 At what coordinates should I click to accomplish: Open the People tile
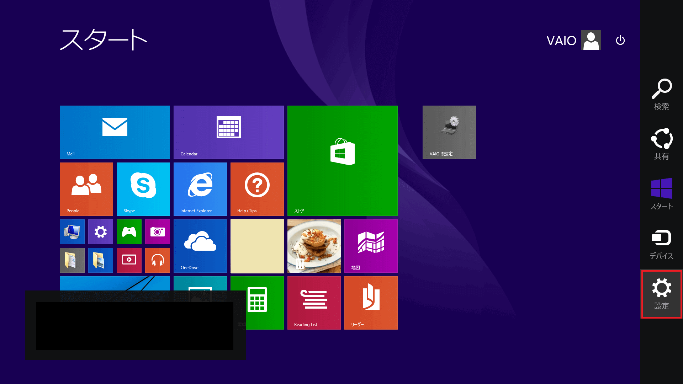point(86,189)
